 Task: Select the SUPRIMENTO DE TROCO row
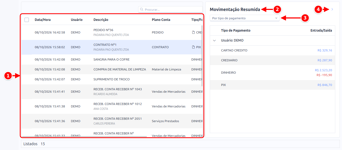111,79
